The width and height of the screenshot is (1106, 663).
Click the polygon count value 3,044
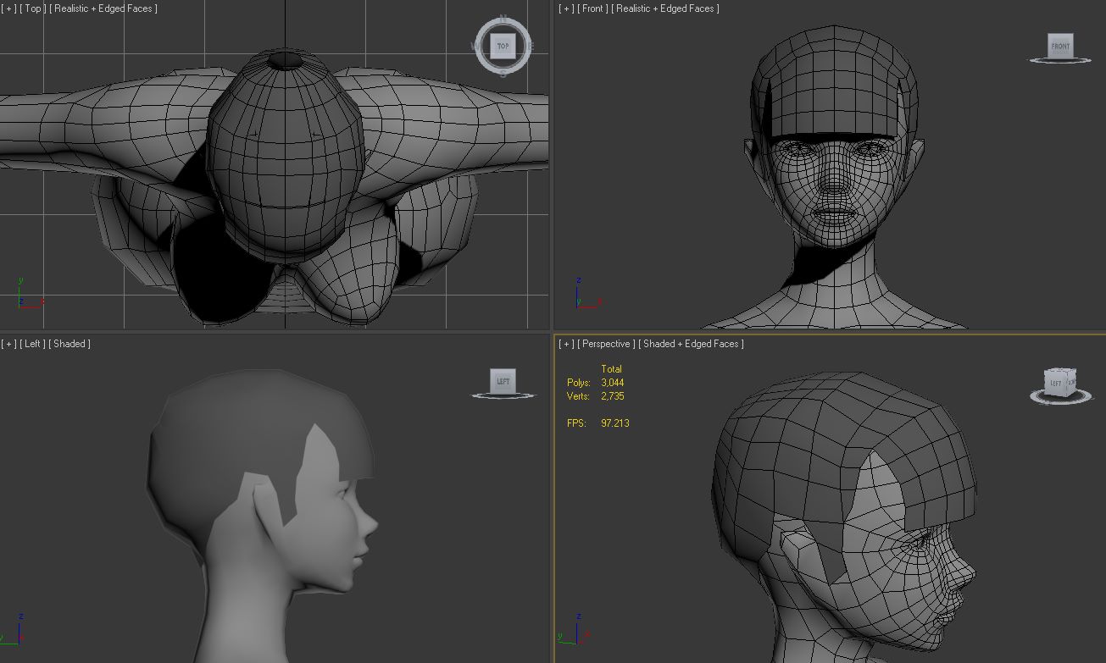(x=612, y=383)
